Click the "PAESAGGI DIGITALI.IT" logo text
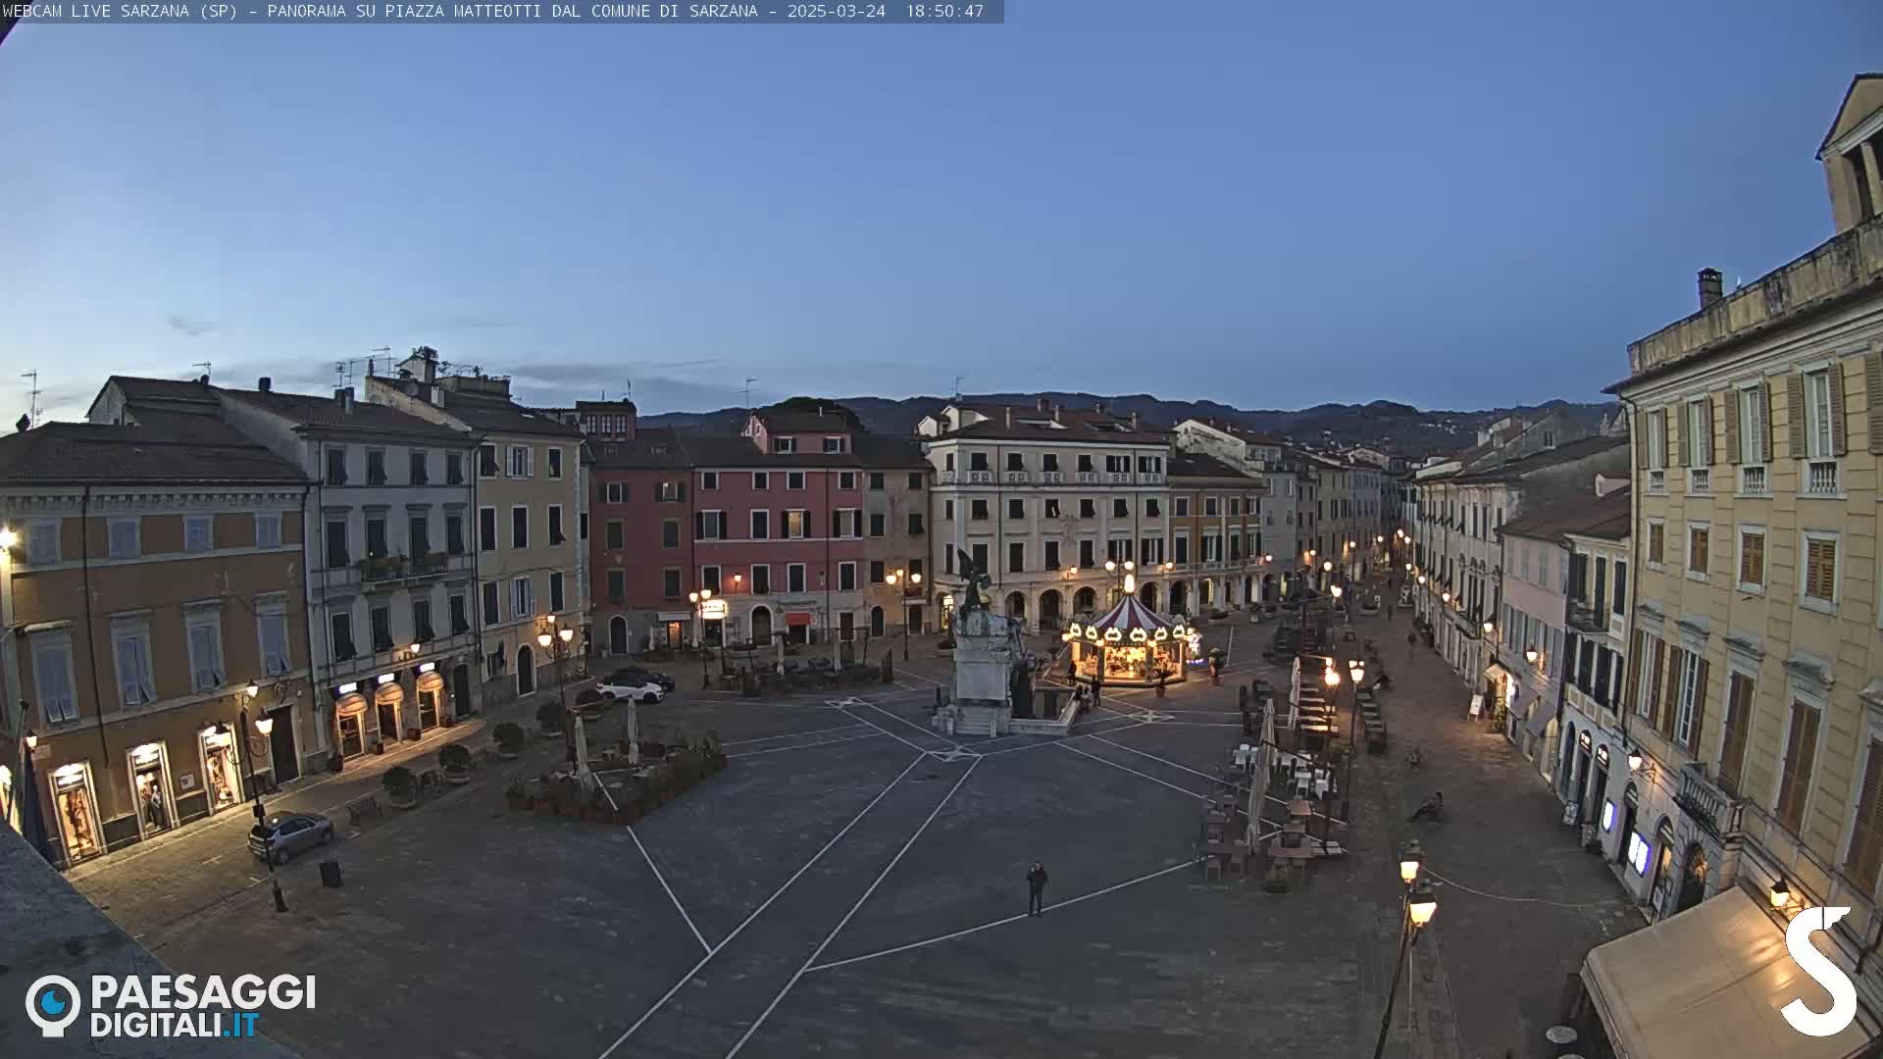Image resolution: width=1883 pixels, height=1059 pixels. pyautogui.click(x=203, y=1006)
